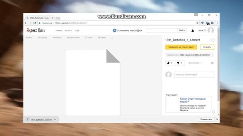This screenshot has height=136, width=243.
Task: Close the downloads bar
Action: tap(217, 119)
